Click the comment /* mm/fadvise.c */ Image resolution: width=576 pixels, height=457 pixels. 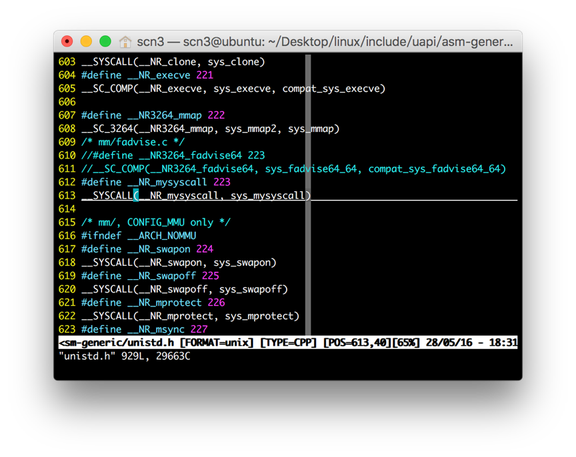click(133, 142)
